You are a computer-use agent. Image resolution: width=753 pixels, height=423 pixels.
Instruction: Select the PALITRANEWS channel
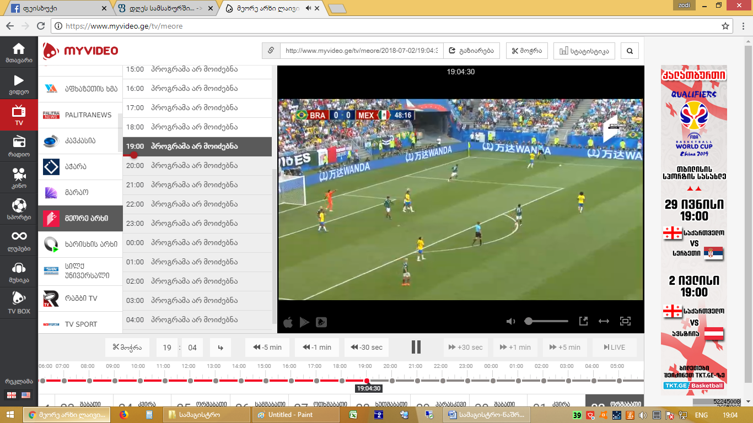click(80, 115)
